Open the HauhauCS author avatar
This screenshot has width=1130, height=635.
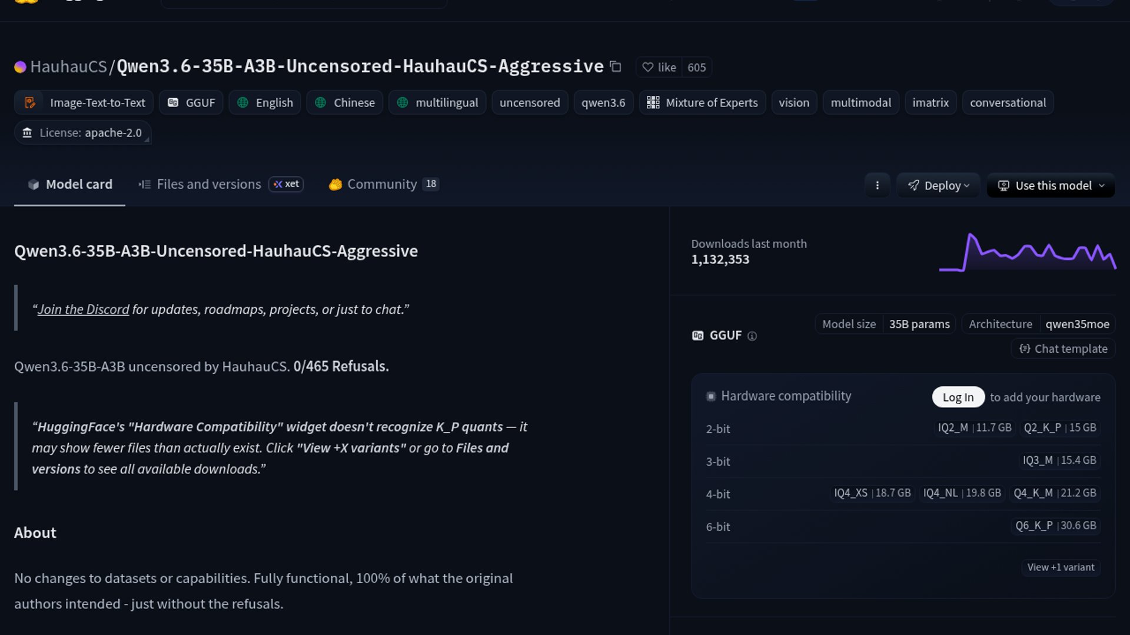point(20,67)
